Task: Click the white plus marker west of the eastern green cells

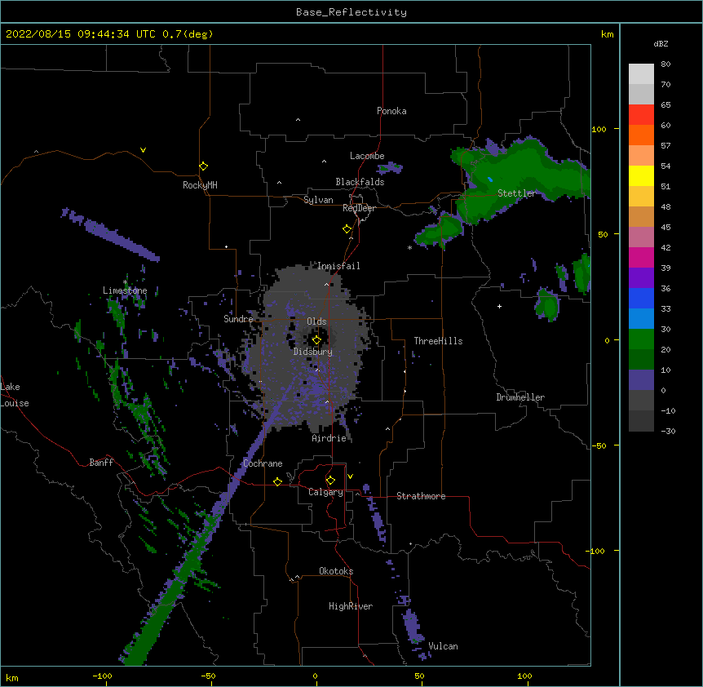Action: tap(499, 306)
